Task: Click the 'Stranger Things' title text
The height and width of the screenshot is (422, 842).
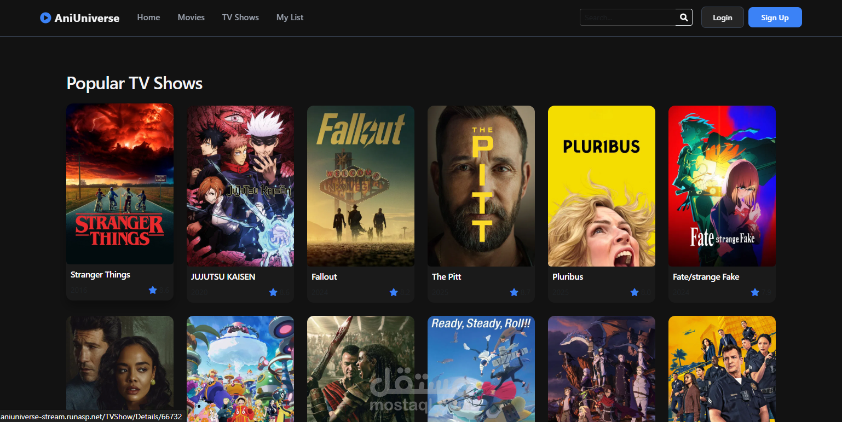Action: [x=100, y=275]
